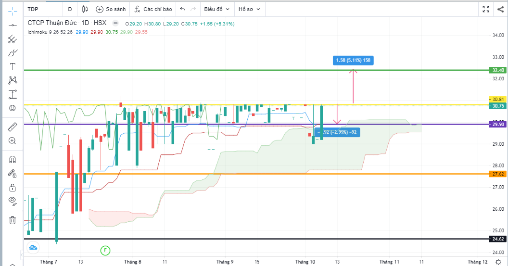Screen dimensions: 508x266
Task: Hide all drawings using the eye icon
Action: (13, 201)
